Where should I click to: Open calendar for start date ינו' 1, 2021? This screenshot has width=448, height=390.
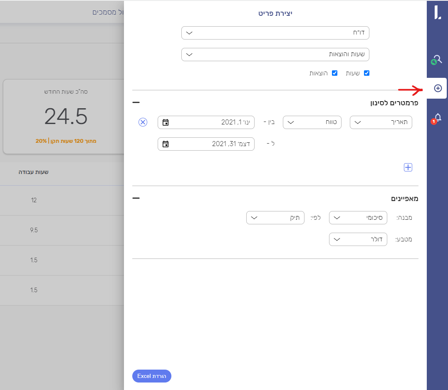(x=166, y=122)
